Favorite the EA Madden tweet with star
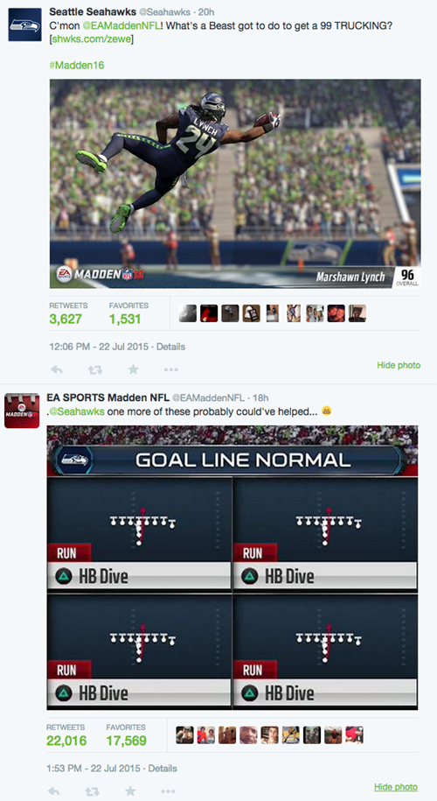This screenshot has height=801, width=437. click(130, 790)
